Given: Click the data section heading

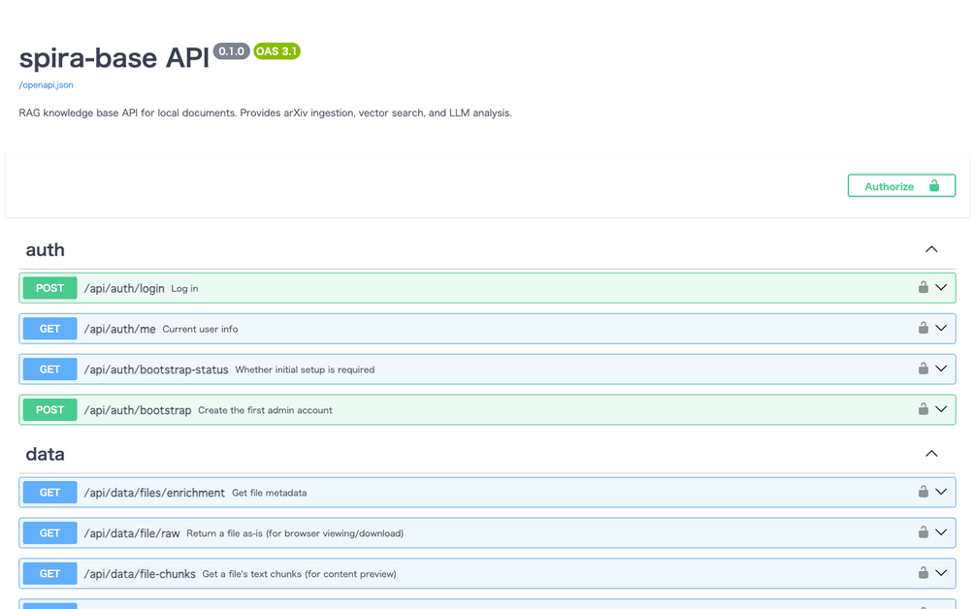Looking at the screenshot, I should (45, 454).
